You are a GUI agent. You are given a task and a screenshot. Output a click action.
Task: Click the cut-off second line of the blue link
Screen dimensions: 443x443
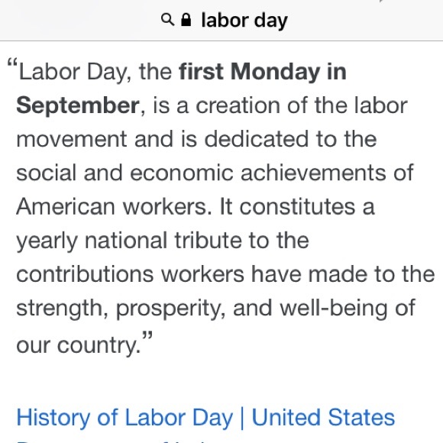tap(113, 441)
